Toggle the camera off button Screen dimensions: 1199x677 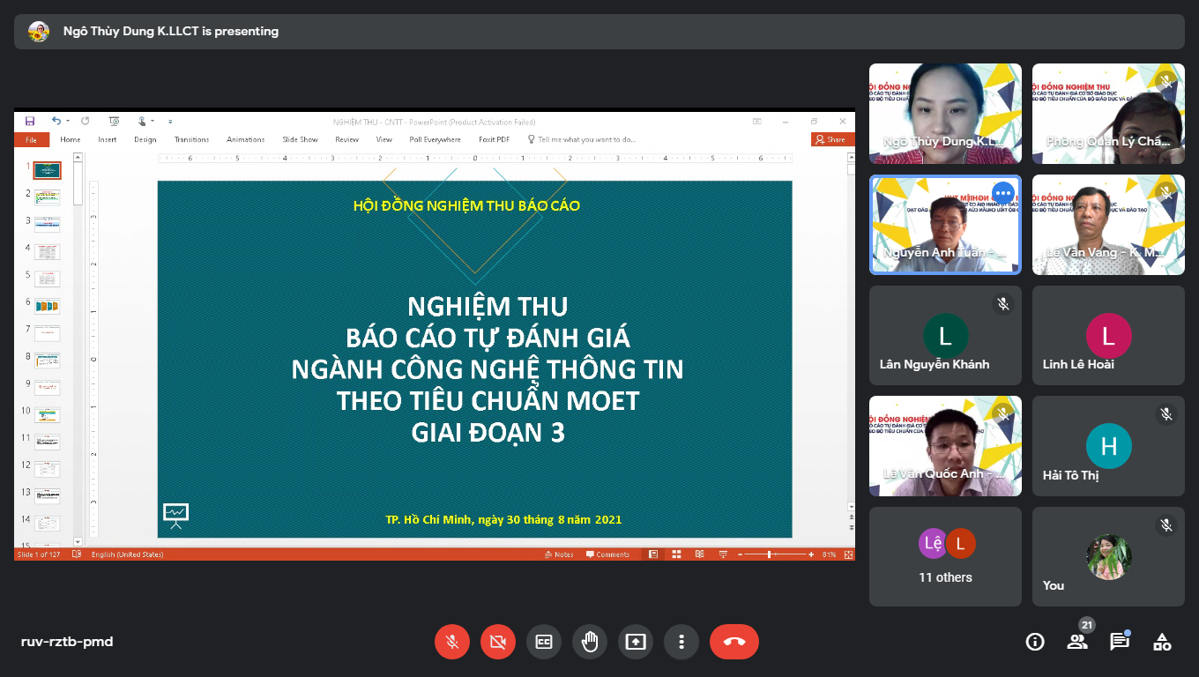(x=498, y=642)
